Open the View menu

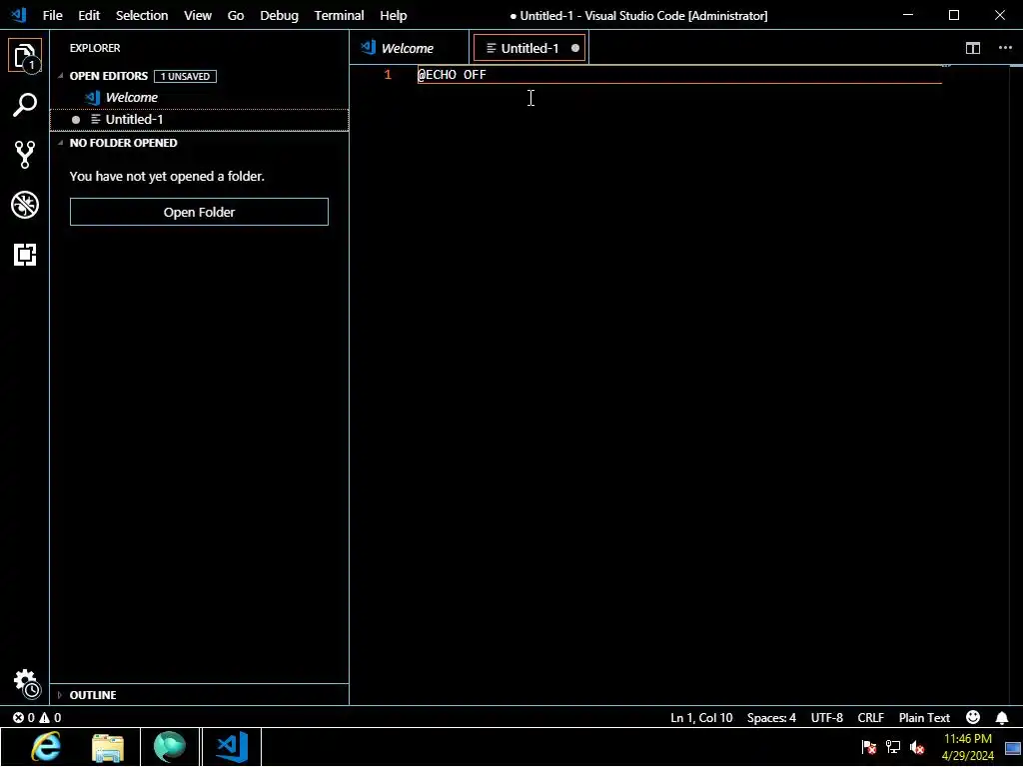(x=198, y=15)
